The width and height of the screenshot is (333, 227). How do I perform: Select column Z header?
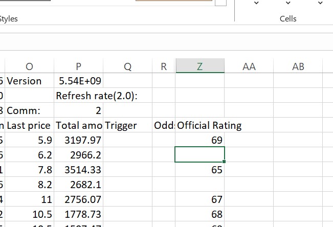click(199, 66)
